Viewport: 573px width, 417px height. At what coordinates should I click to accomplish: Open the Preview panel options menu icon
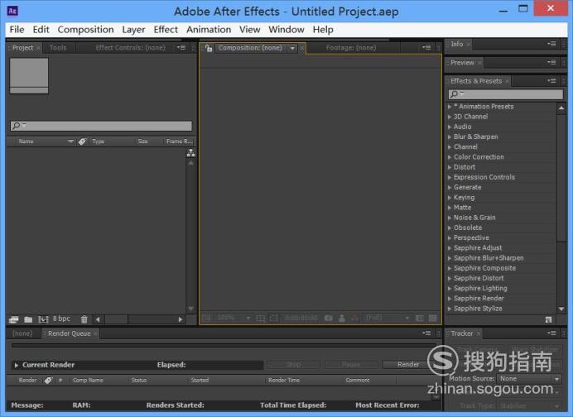(x=551, y=62)
